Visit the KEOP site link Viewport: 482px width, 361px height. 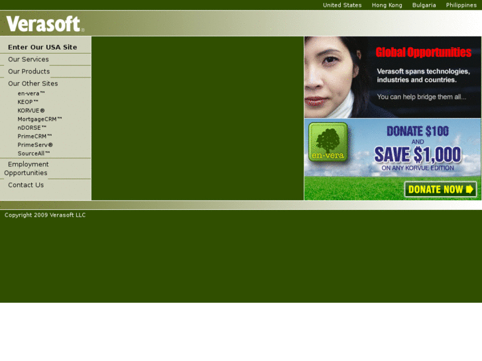coord(28,102)
